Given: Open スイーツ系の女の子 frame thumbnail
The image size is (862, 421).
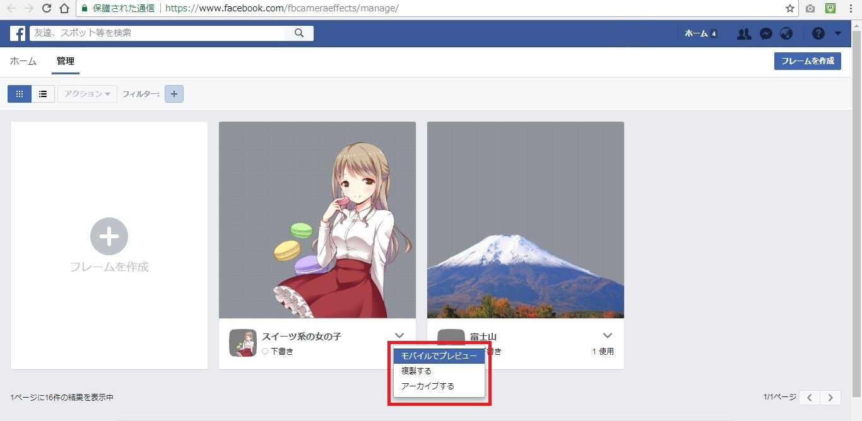Looking at the screenshot, I should pos(317,220).
